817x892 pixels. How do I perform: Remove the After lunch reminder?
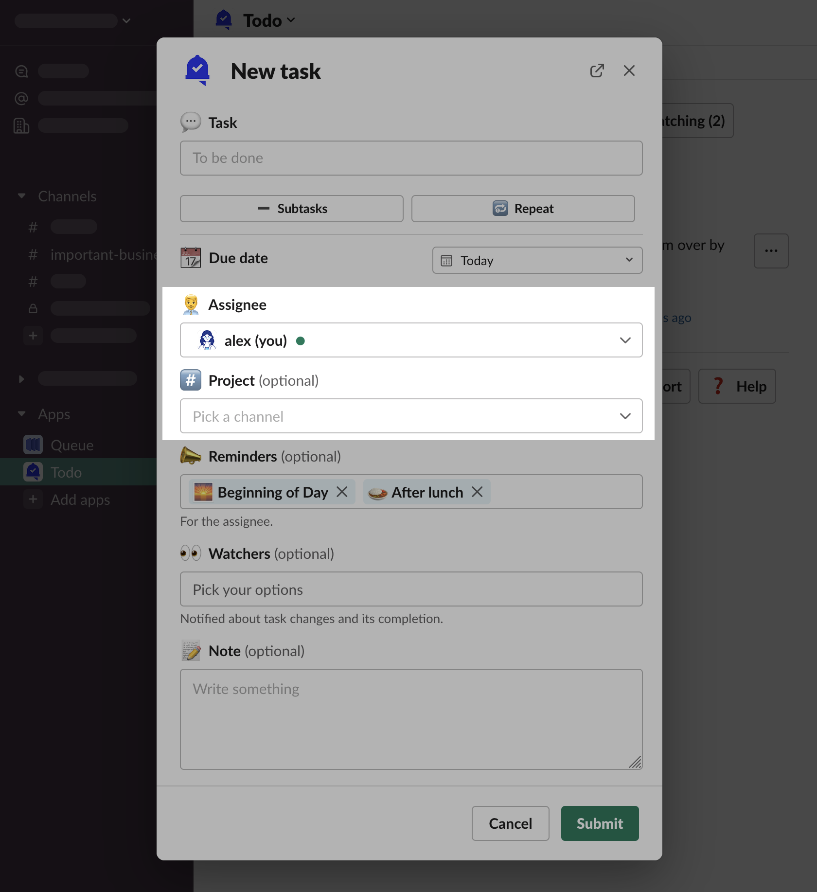pos(478,492)
